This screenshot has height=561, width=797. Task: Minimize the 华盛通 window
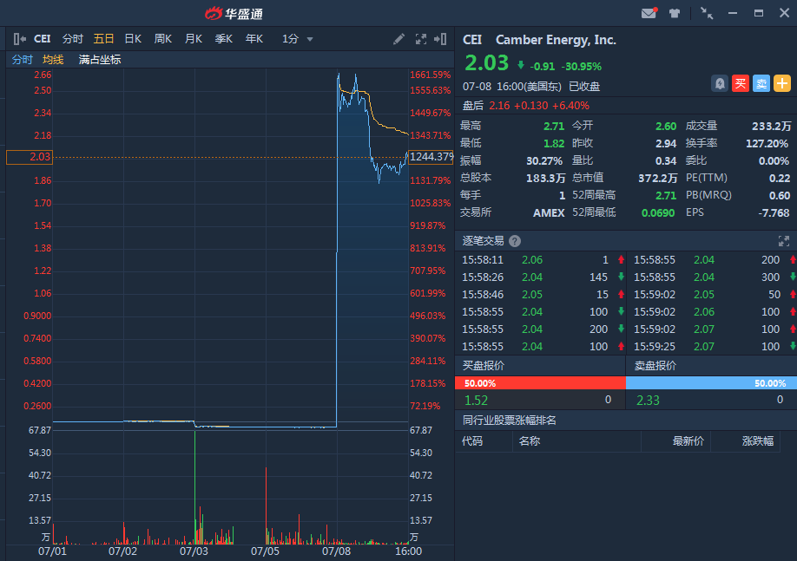click(x=733, y=13)
